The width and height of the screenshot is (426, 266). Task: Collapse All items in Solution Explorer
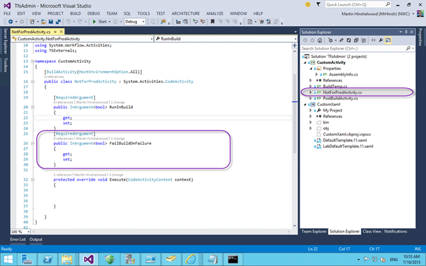click(x=356, y=40)
